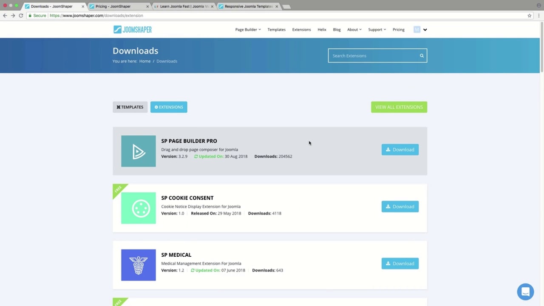544x306 pixels.
Task: Expand the About menu
Action: [x=354, y=30]
